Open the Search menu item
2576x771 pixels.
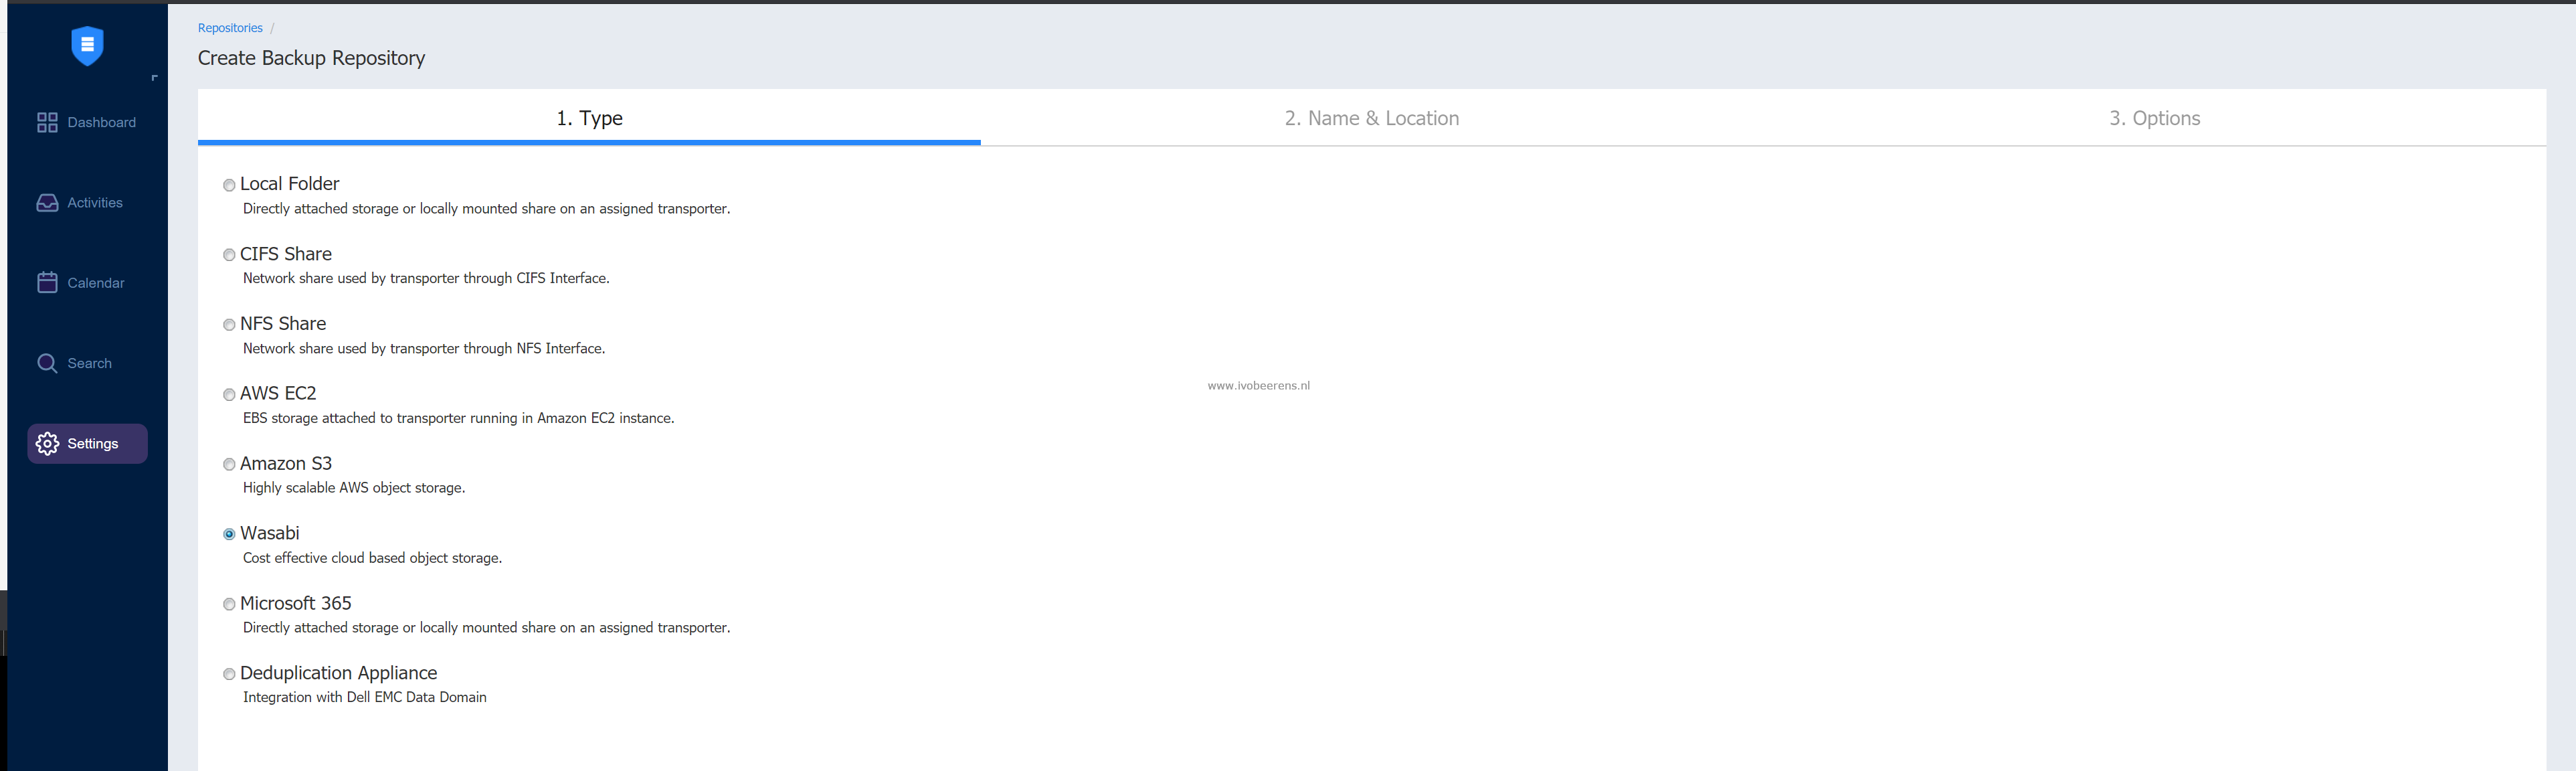coord(87,363)
